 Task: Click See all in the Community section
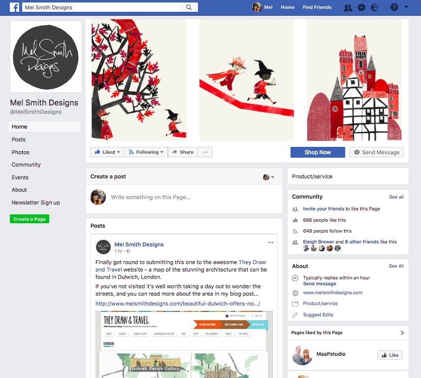396,197
